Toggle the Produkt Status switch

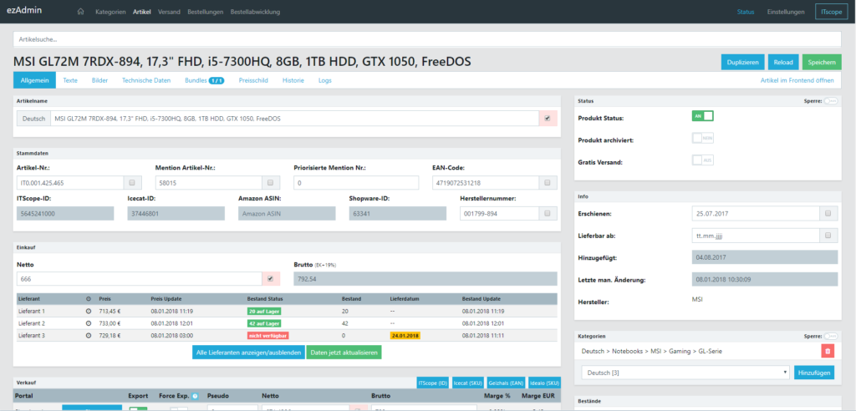coord(702,116)
